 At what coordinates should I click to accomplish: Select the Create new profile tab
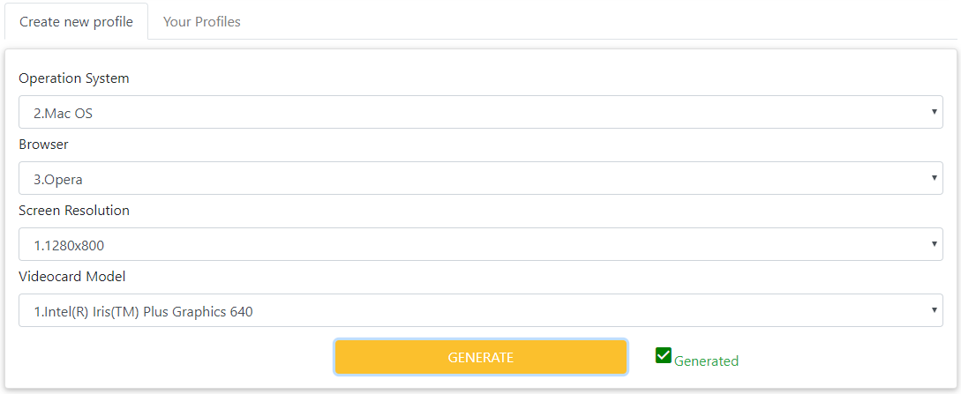76,22
